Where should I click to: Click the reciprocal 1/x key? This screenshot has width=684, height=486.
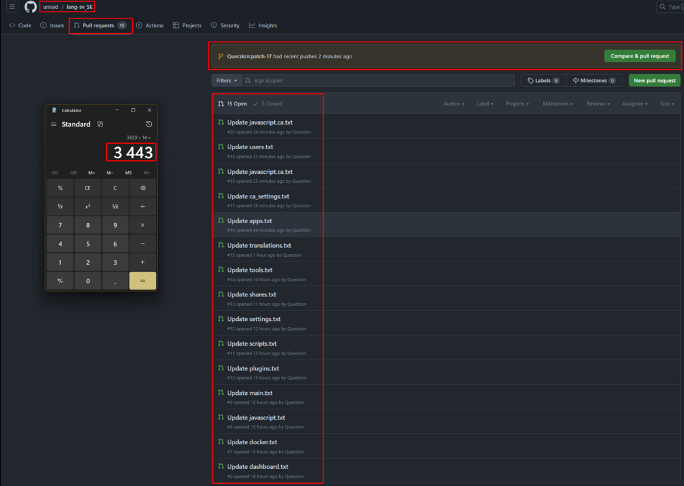[60, 206]
